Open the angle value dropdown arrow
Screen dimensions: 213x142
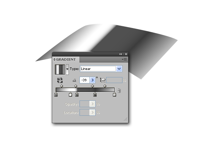coord(93,80)
